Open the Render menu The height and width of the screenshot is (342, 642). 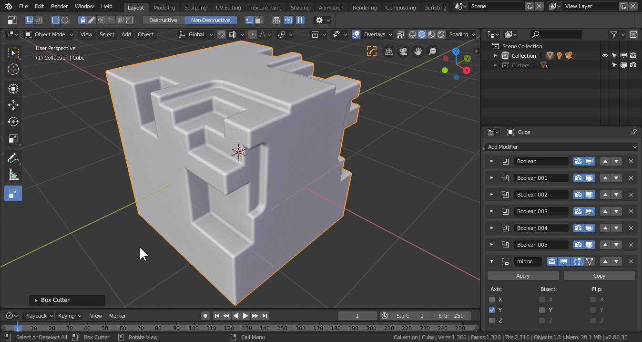[x=59, y=6]
